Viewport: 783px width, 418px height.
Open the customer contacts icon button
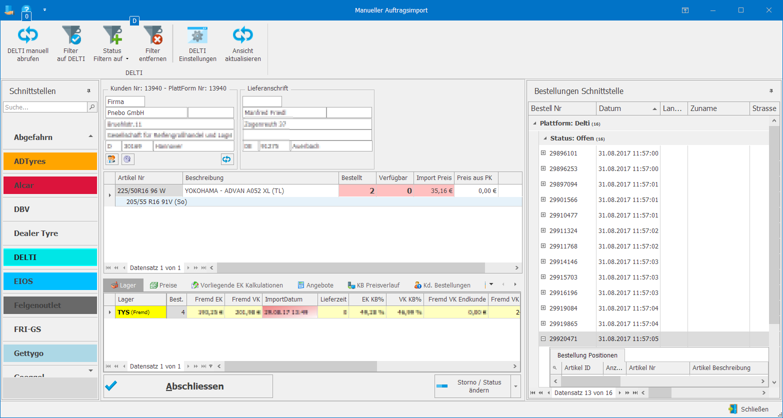(x=111, y=159)
